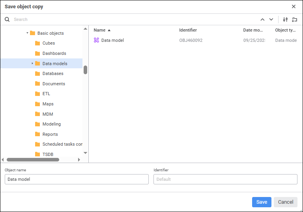Go to next search result arrow
303x212 pixels.
pyautogui.click(x=271, y=19)
